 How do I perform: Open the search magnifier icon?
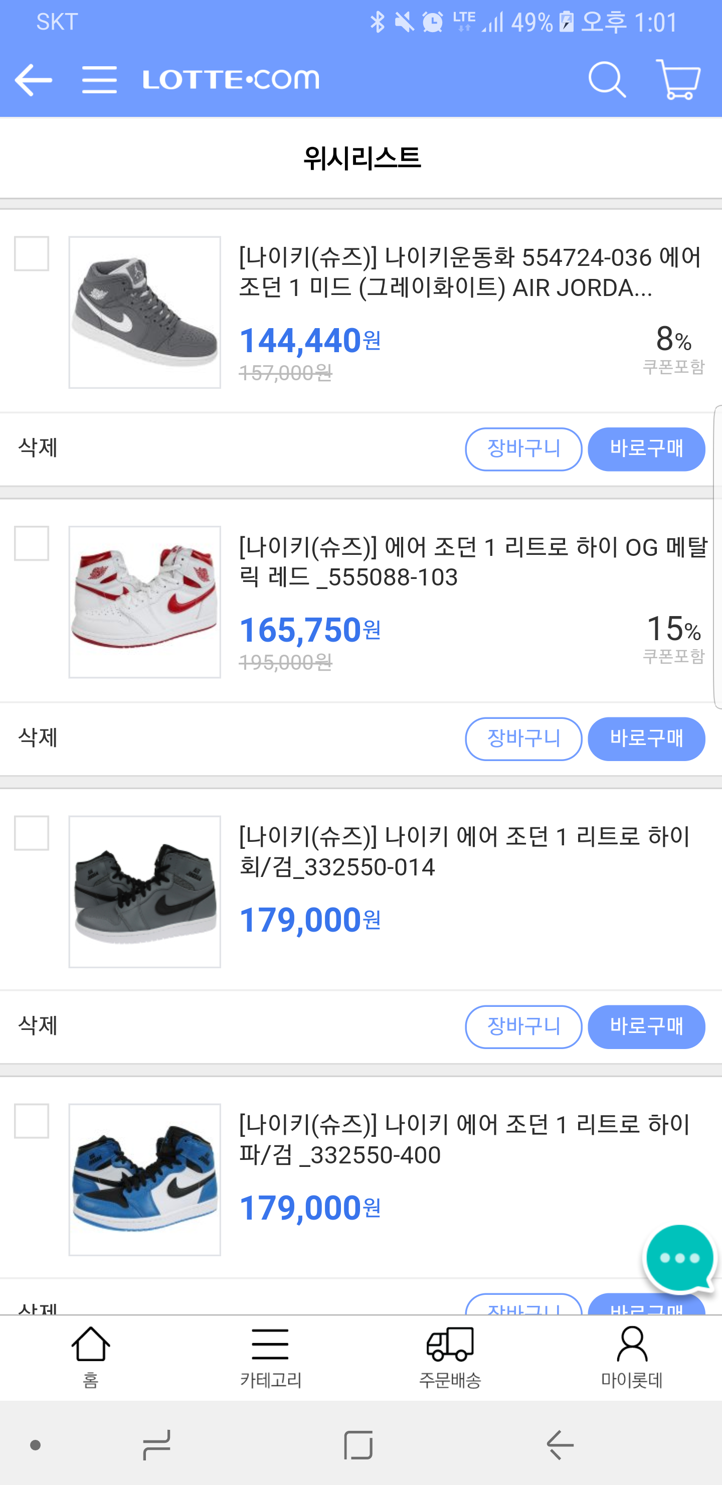pos(607,80)
